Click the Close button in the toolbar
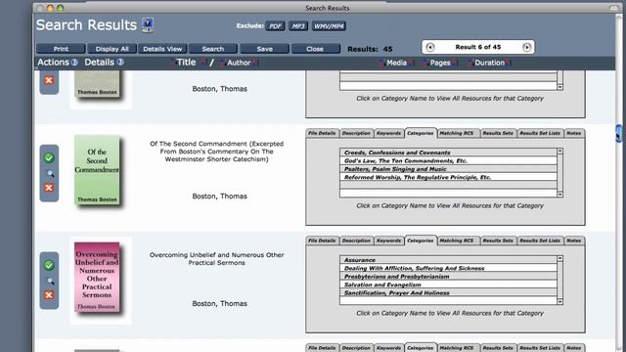Viewport: 626px width, 352px height. click(315, 49)
